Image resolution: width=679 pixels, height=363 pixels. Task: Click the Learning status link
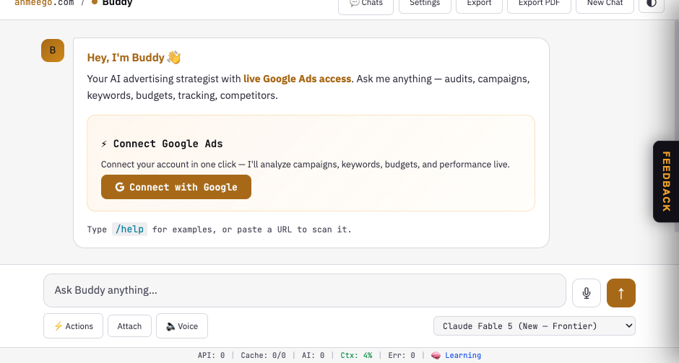pos(456,355)
